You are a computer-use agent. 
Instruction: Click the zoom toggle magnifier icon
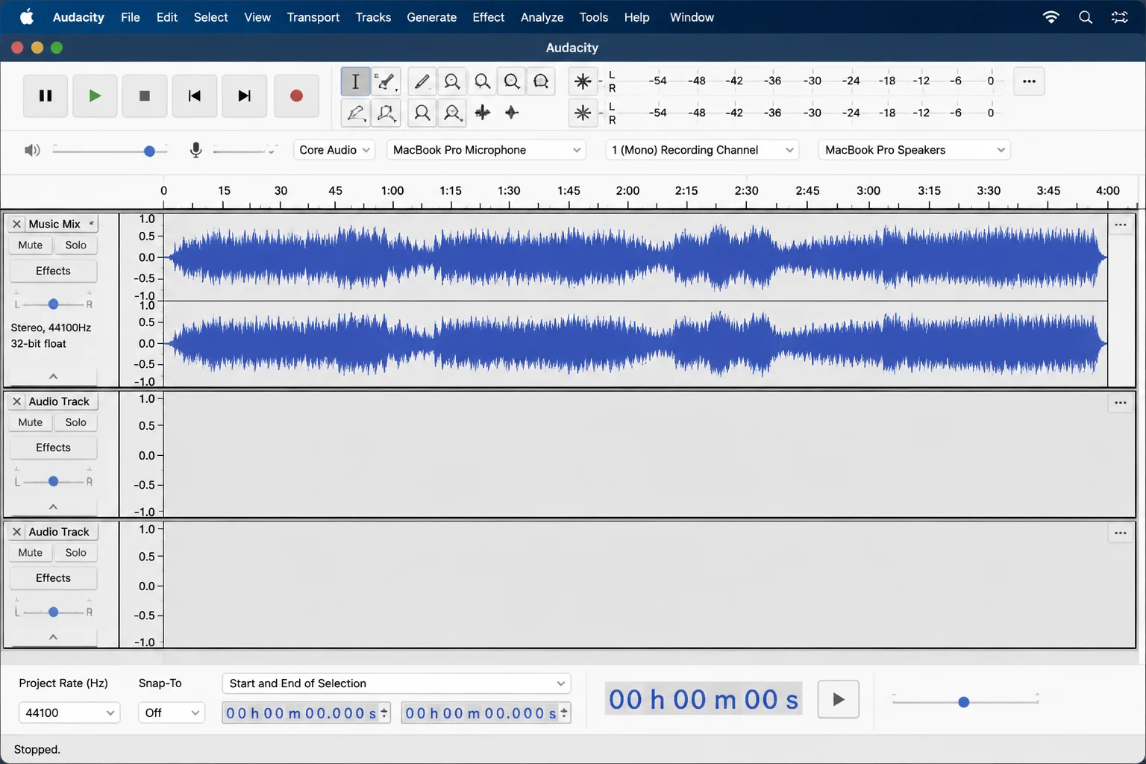click(x=452, y=113)
